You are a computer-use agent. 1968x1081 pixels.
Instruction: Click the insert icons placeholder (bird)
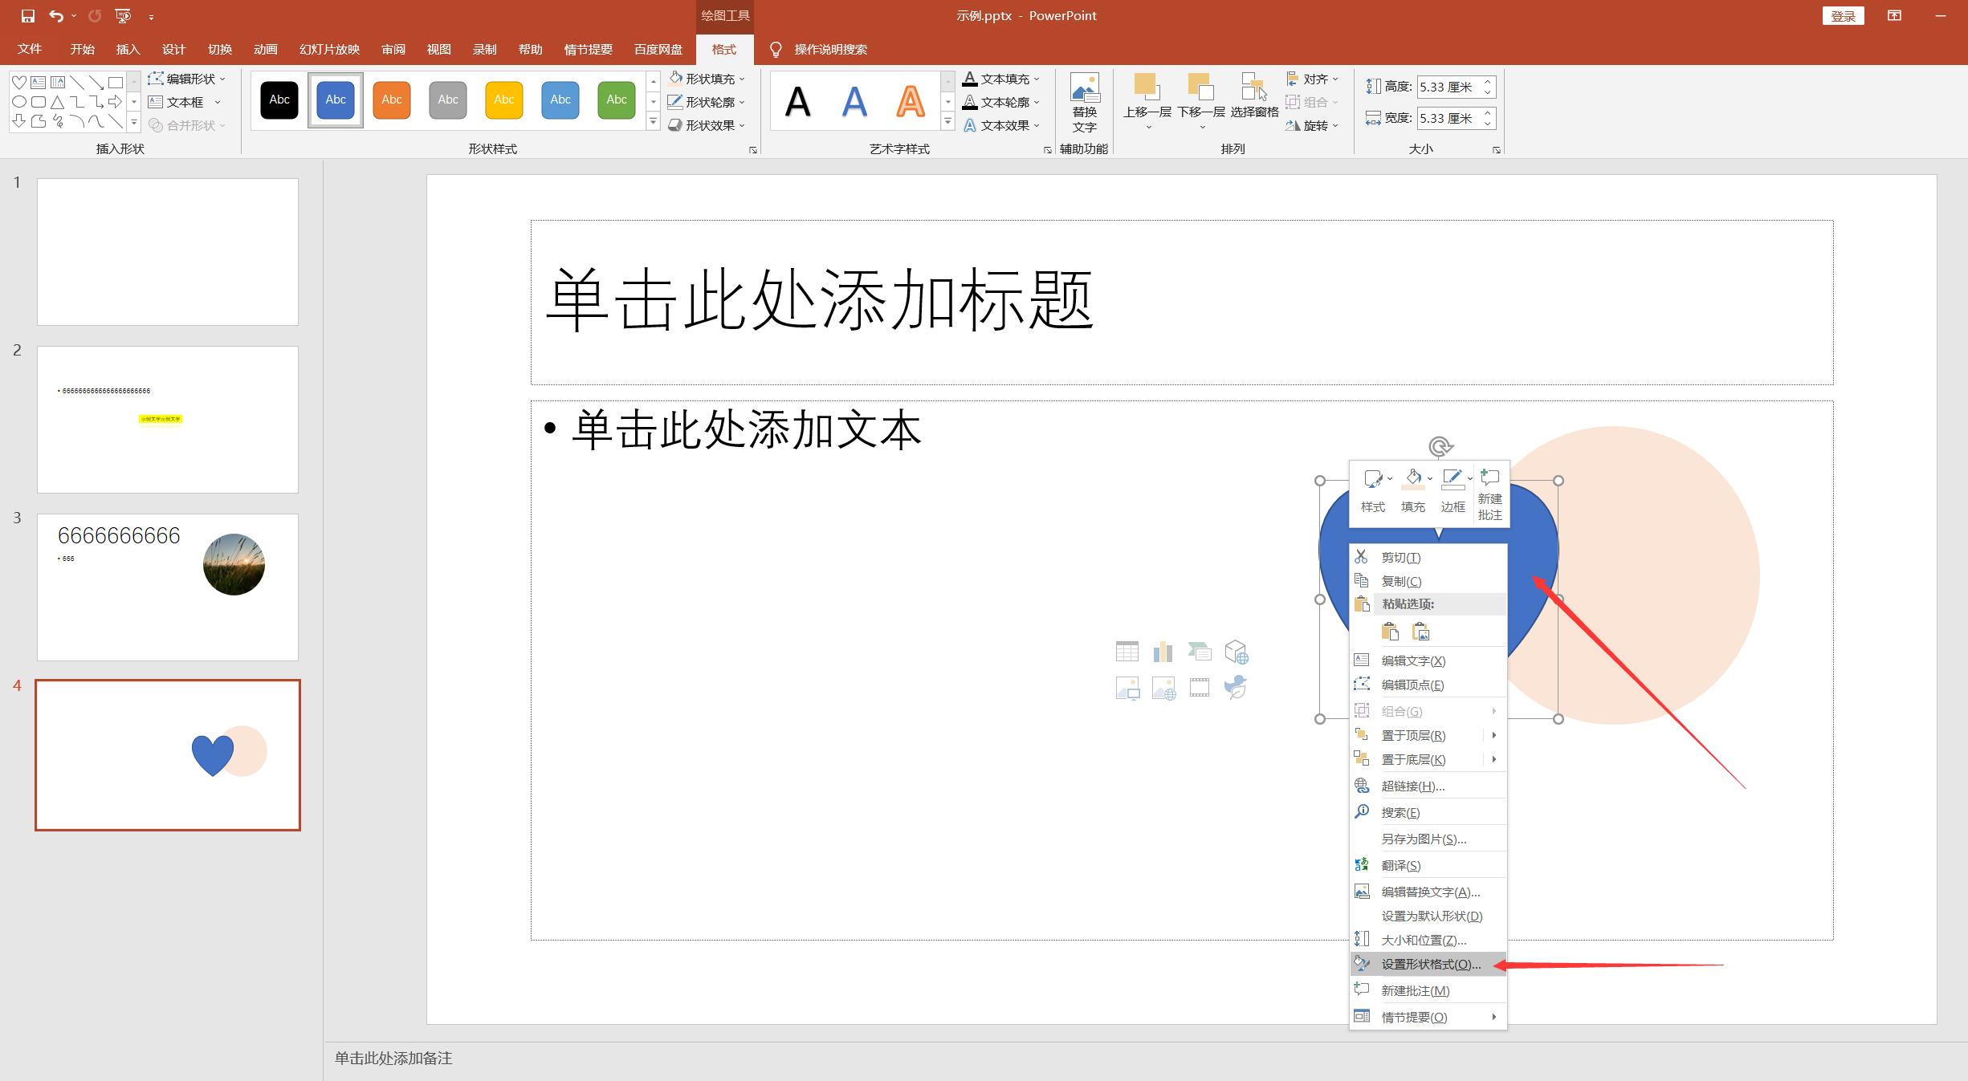click(1236, 688)
